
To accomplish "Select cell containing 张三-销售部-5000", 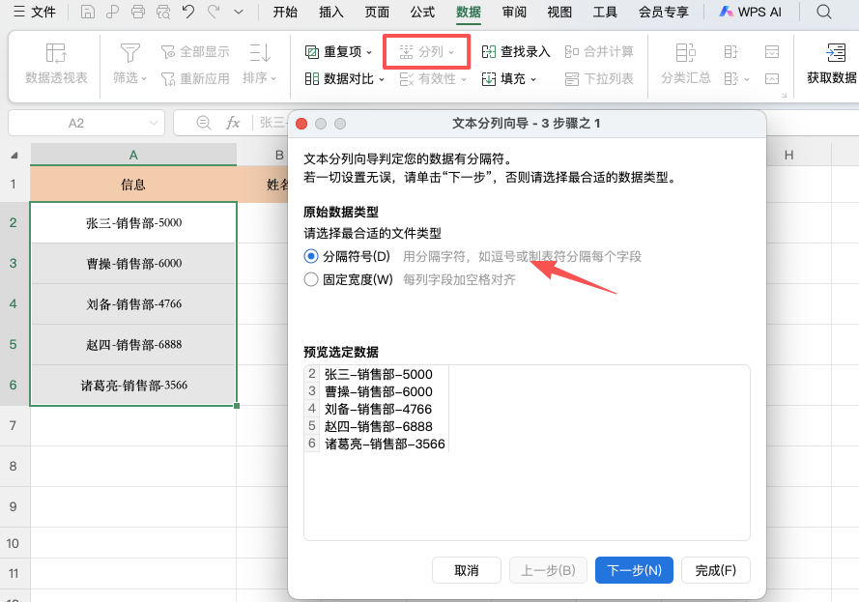I will point(133,223).
